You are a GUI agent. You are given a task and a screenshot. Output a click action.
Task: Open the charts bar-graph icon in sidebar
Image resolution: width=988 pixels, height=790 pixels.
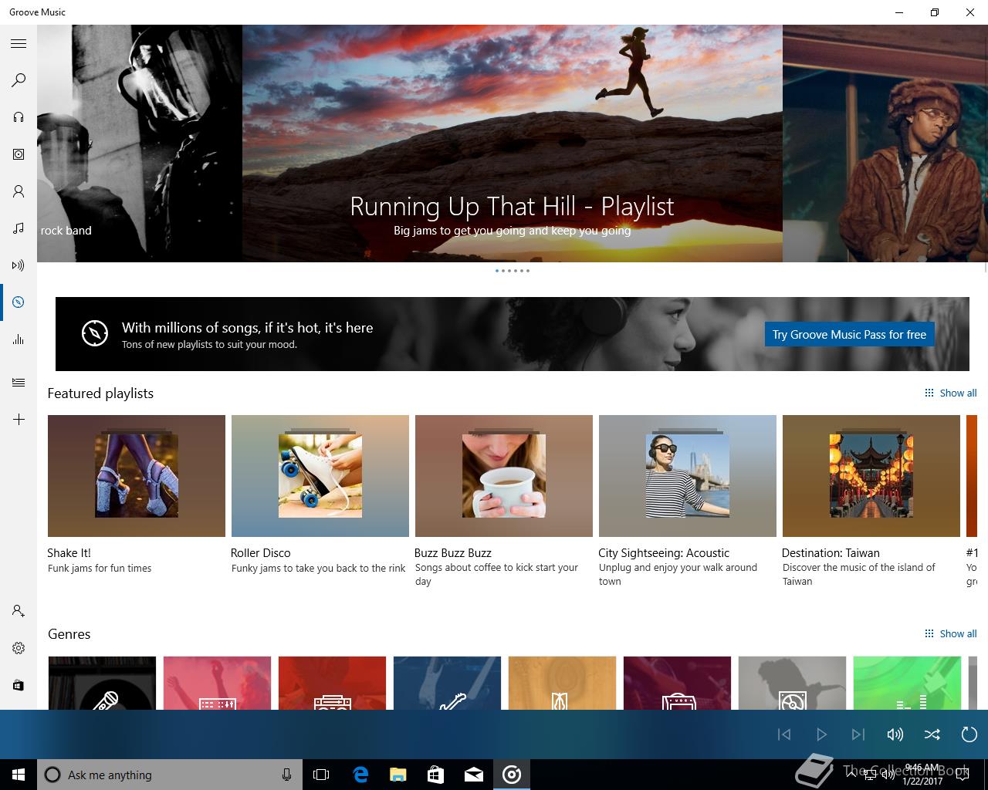(x=19, y=339)
